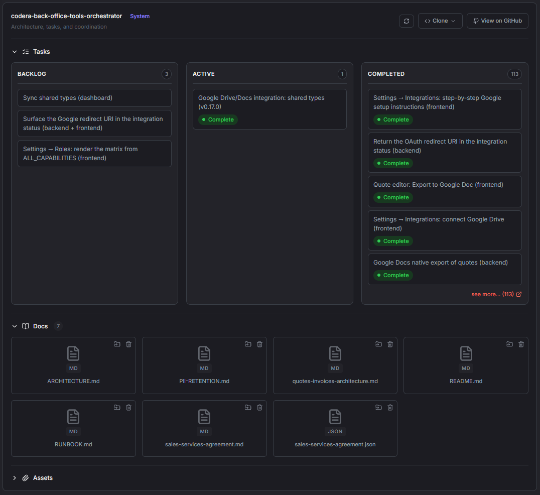This screenshot has height=495, width=540.
Task: Delete sales-services-agreement.md
Action: tap(259, 408)
